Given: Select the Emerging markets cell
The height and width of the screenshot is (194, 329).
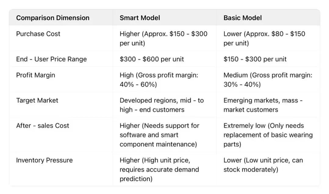Looking at the screenshot, I should [263, 105].
